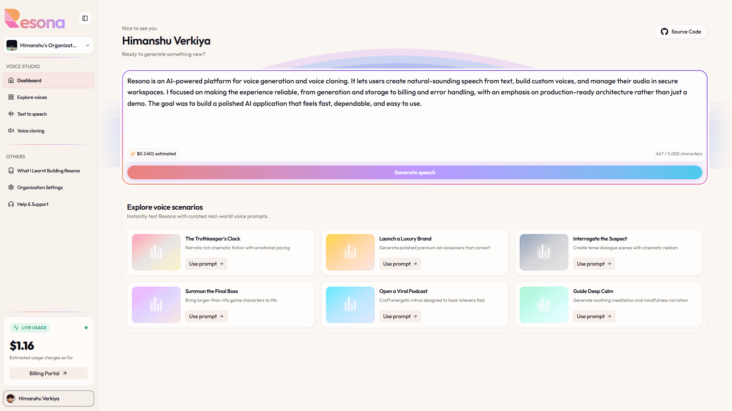Click the GitHub icon in Source Code

click(665, 32)
